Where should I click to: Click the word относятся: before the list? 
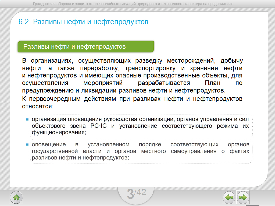(38, 106)
